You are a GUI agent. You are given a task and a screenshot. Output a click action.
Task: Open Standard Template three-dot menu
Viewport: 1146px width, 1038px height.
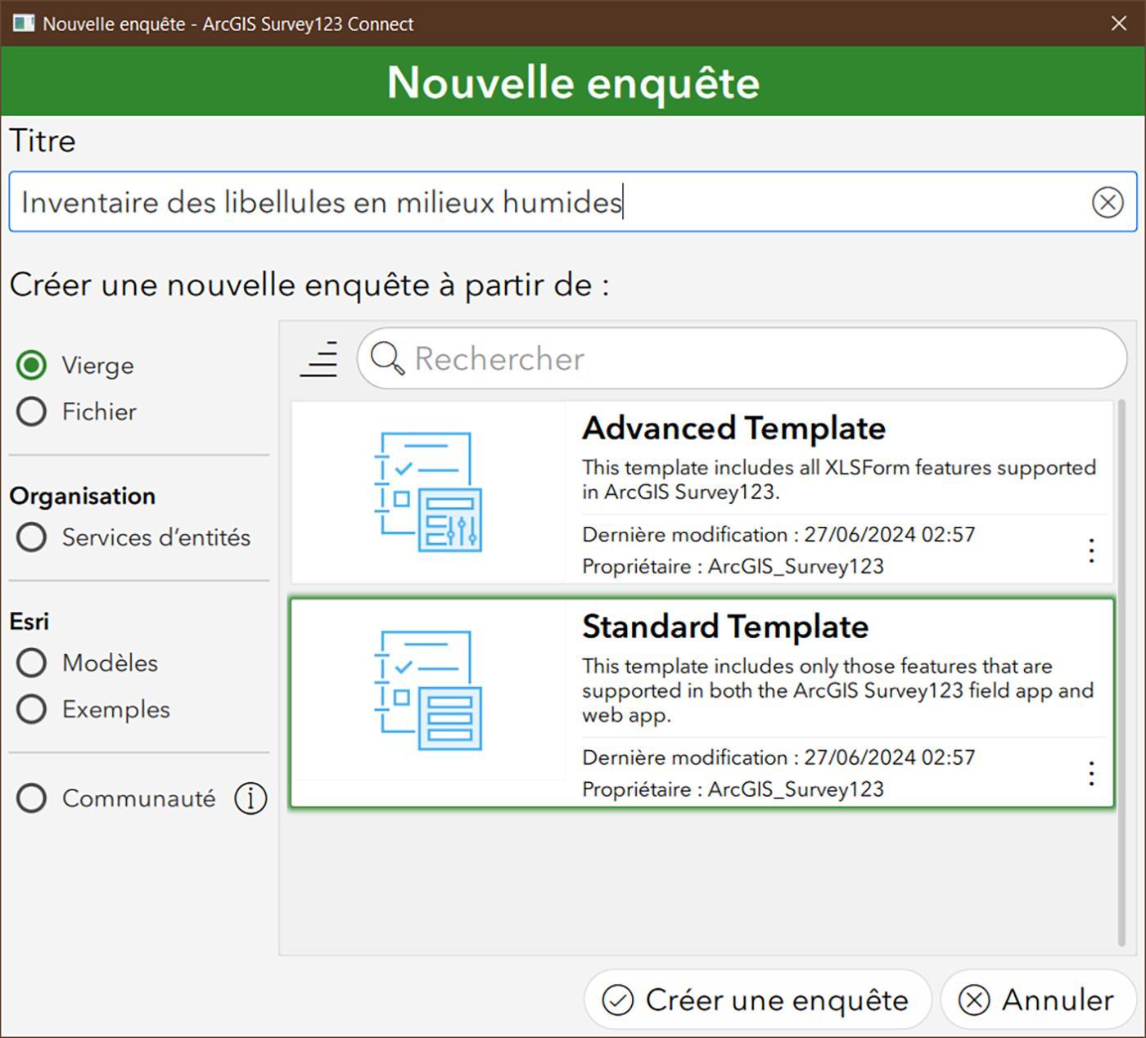click(1091, 773)
